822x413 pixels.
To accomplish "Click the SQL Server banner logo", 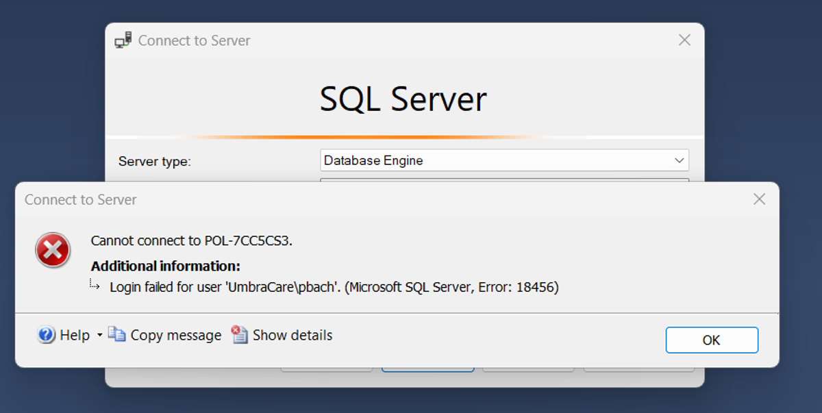I will point(403,98).
